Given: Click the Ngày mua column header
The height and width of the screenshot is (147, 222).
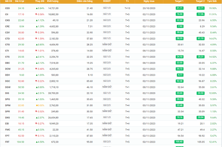Looking at the screenshot, I should pyautogui.click(x=149, y=1).
